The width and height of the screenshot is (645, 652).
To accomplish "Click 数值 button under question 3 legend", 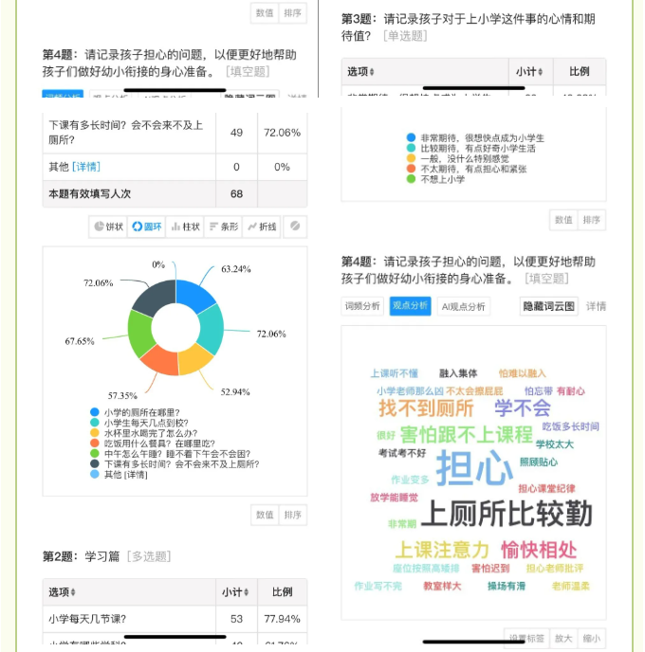I will (563, 220).
